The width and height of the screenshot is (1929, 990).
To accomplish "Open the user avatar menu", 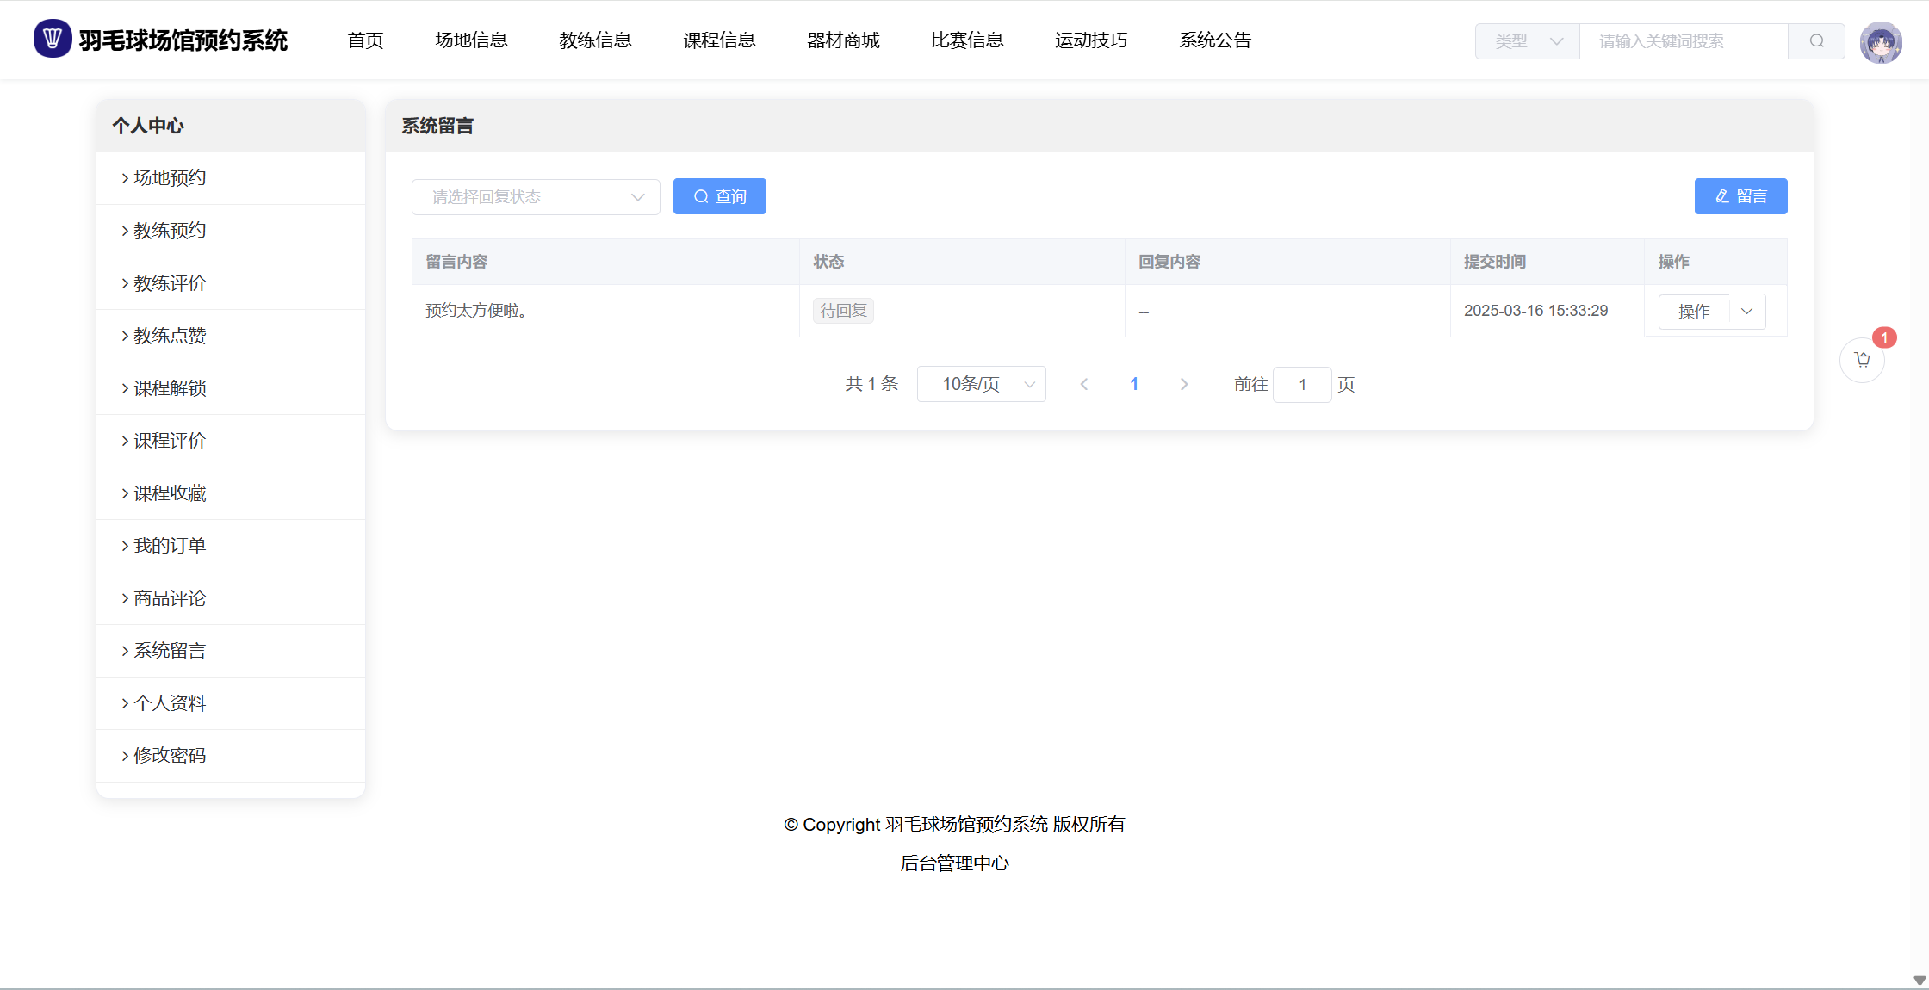I will (x=1880, y=42).
